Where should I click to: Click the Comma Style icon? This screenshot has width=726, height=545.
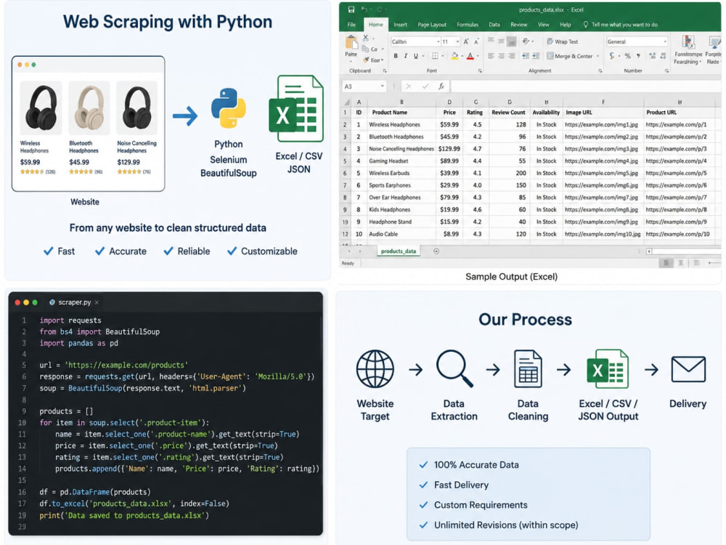coord(639,56)
